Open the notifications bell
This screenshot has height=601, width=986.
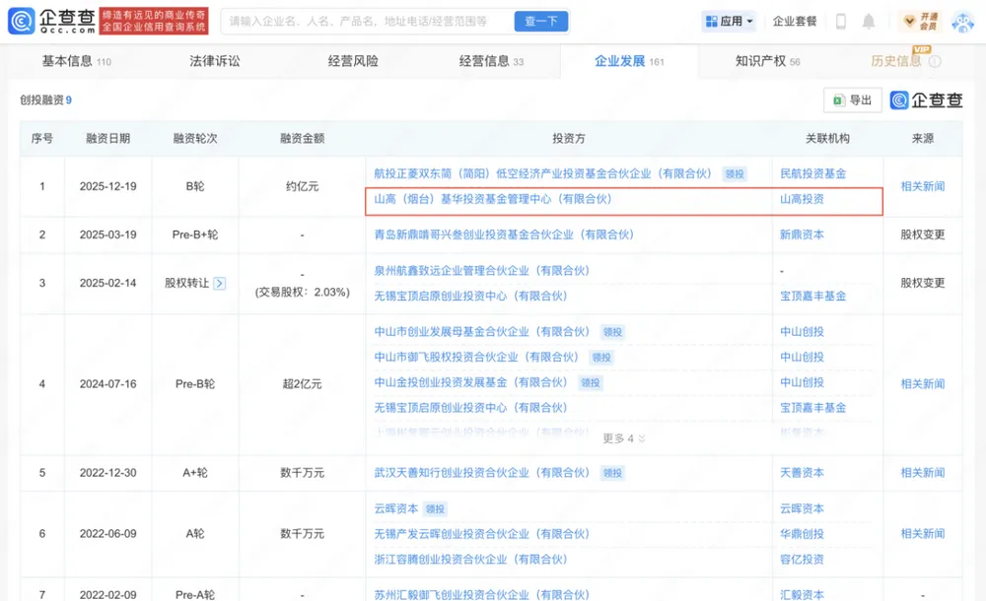point(869,22)
